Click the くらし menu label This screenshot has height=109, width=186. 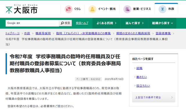(78, 9)
